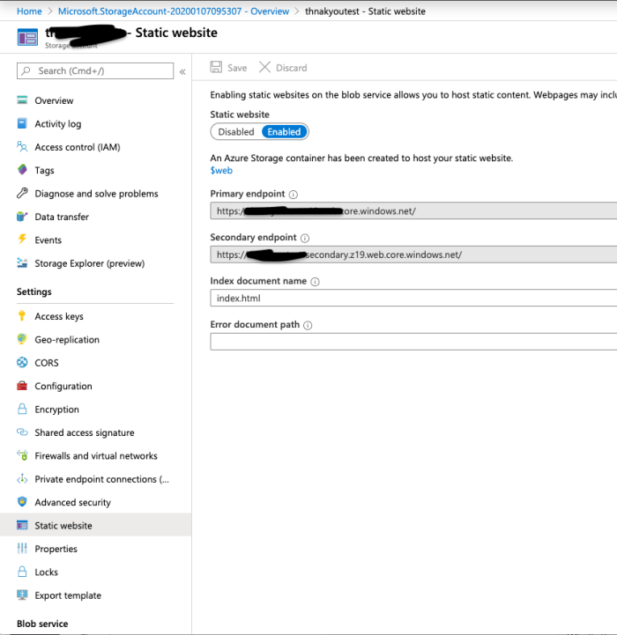Open the $web container link
The height and width of the screenshot is (635, 617).
click(x=221, y=171)
